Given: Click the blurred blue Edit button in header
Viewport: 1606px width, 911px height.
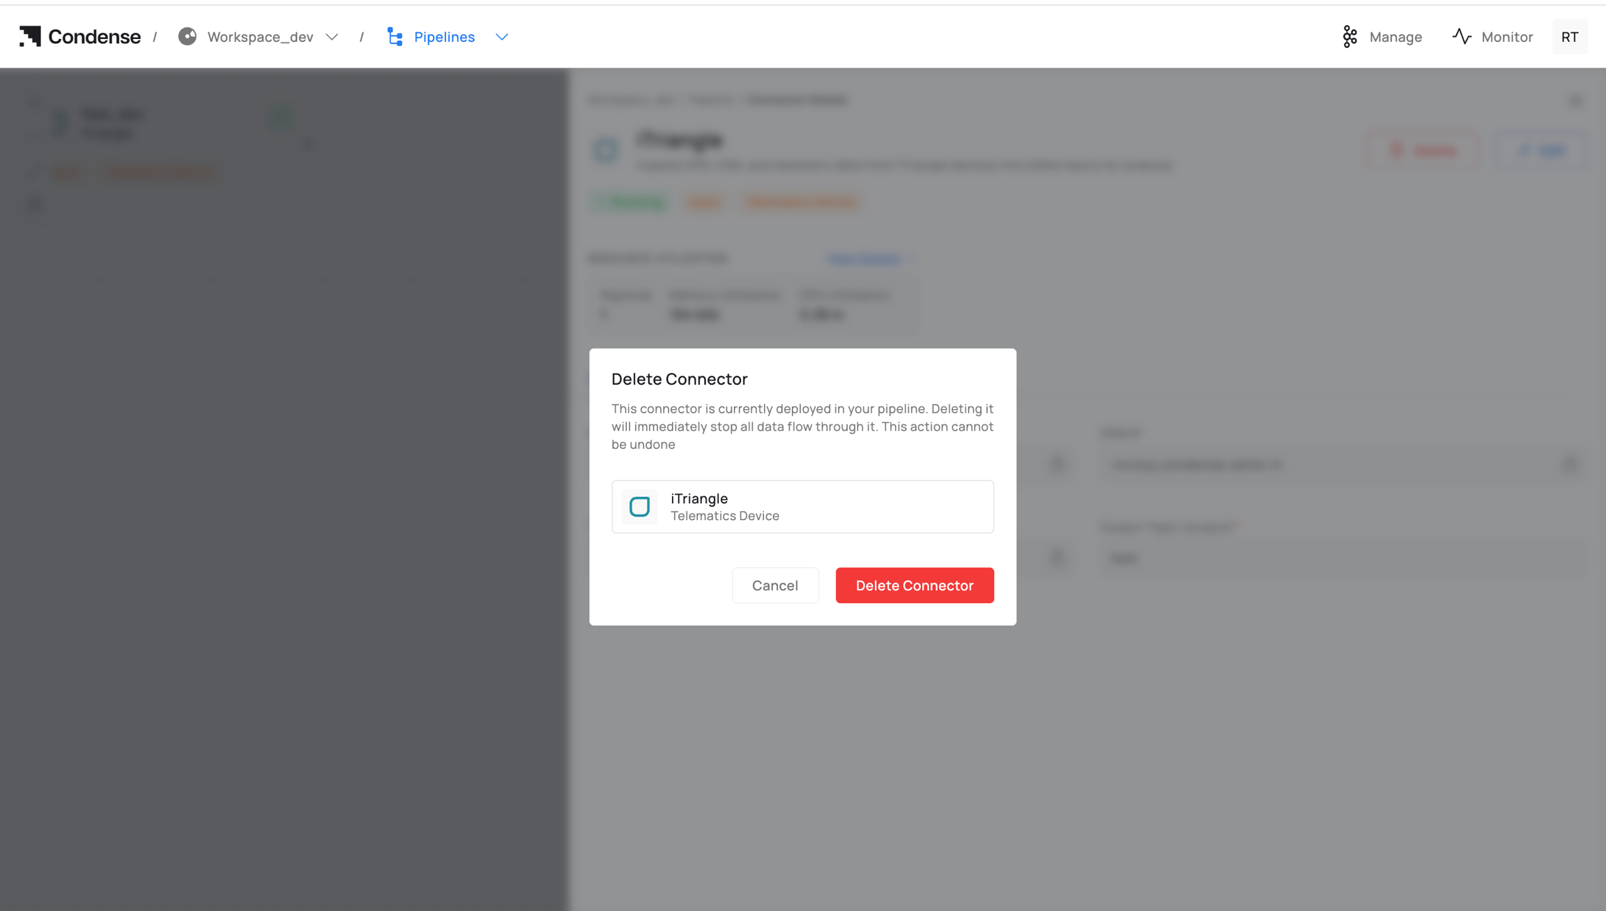Looking at the screenshot, I should pos(1541,151).
